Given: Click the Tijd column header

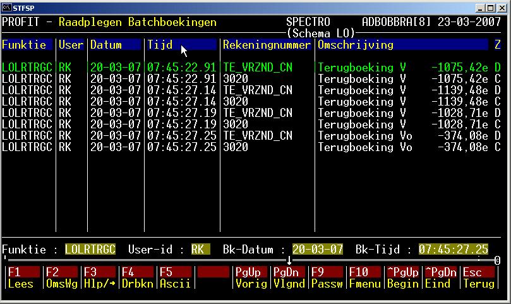Looking at the screenshot, I should pos(181,45).
